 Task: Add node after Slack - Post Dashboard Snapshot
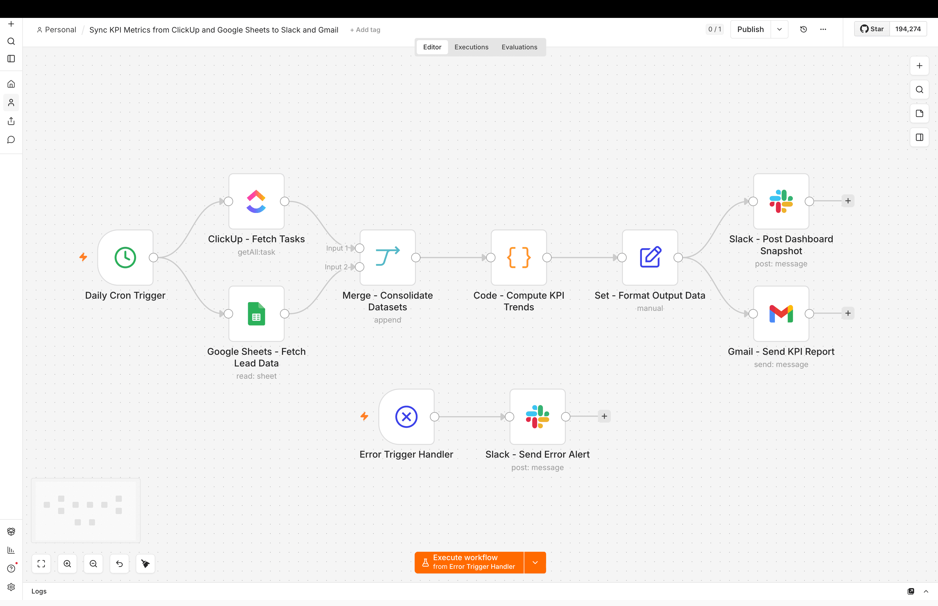tap(848, 201)
